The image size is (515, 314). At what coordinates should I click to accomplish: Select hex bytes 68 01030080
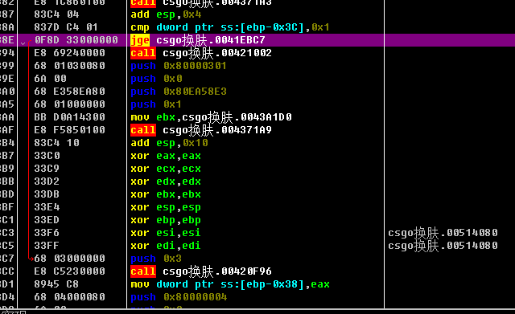pyautogui.click(x=70, y=66)
